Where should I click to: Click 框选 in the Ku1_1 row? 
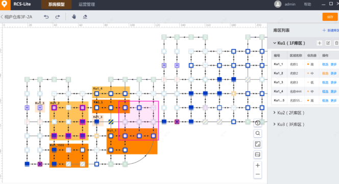click(x=325, y=65)
